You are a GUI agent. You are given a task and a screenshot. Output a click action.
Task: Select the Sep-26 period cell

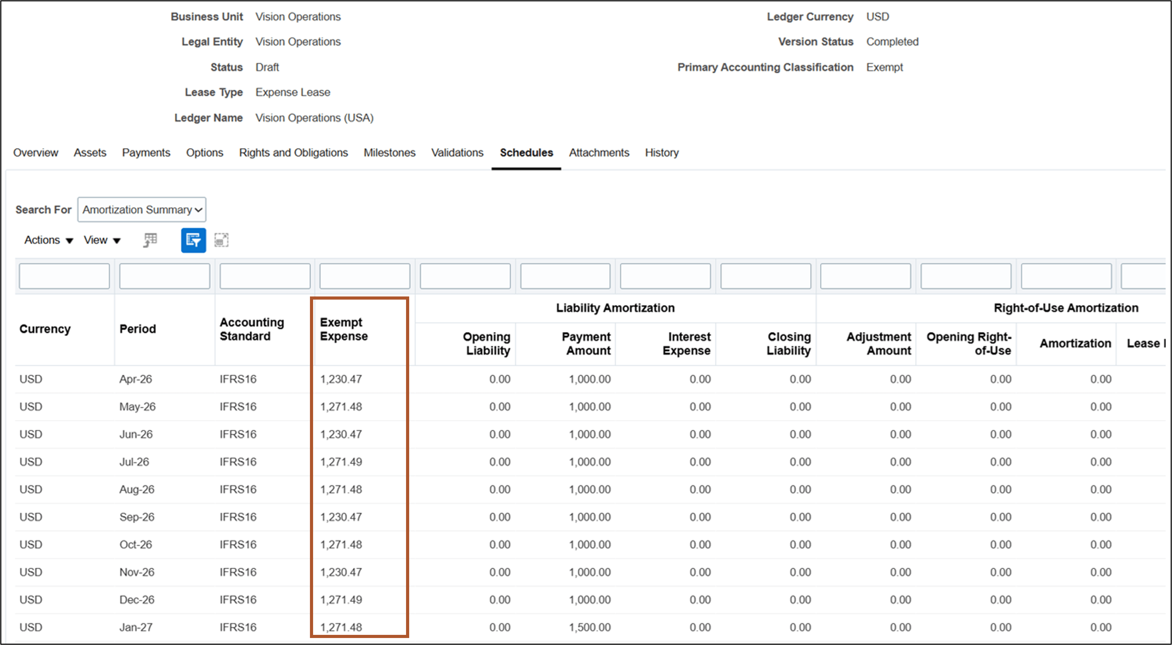[137, 517]
